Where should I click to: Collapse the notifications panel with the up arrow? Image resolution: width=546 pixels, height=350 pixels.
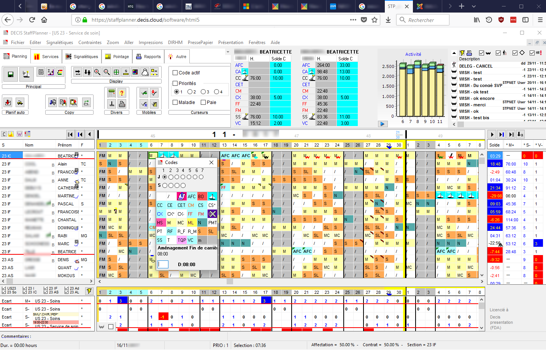454,53
